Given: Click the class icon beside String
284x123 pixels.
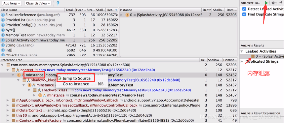Looking at the screenshot, I should 3,45.
